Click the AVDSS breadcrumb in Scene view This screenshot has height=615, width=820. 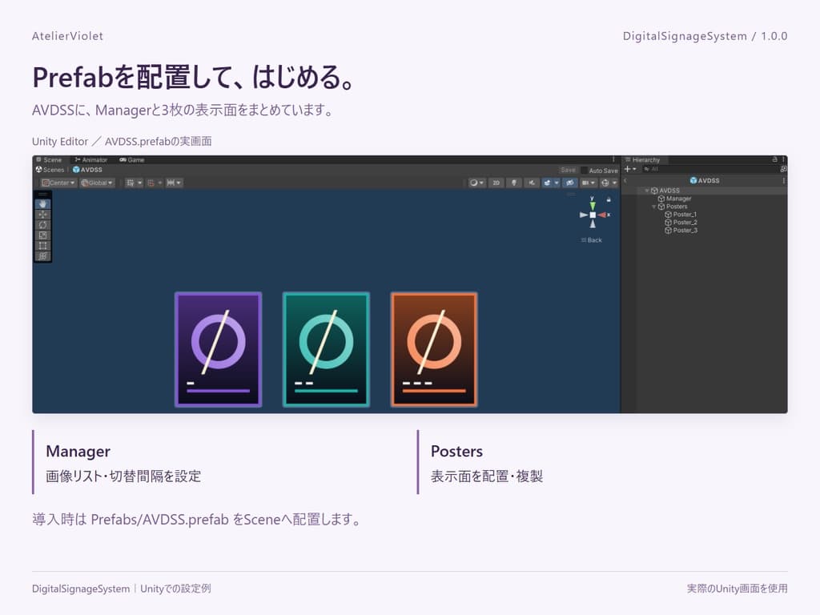(x=87, y=170)
